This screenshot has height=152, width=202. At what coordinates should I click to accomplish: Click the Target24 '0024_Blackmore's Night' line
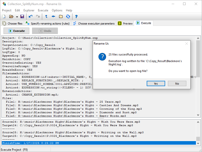tap(68, 125)
